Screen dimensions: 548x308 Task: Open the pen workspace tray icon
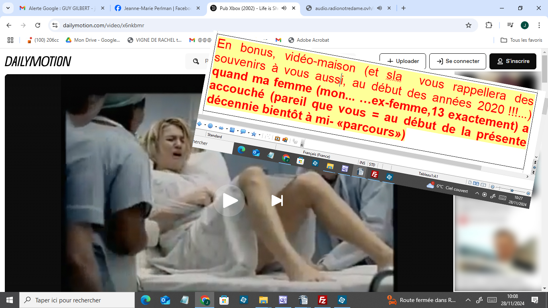[479, 300]
